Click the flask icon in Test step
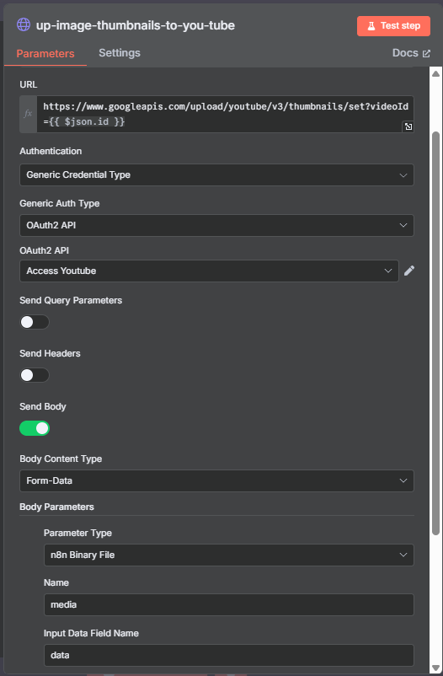443x676 pixels. coord(371,26)
